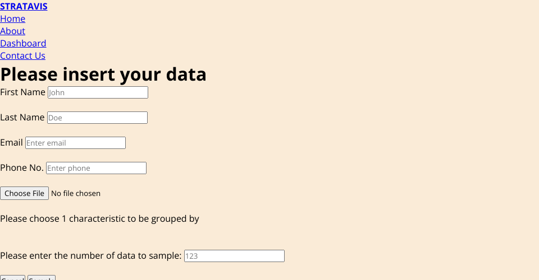The height and width of the screenshot is (280, 539).
Task: Open the About page link
Action: coord(12,31)
